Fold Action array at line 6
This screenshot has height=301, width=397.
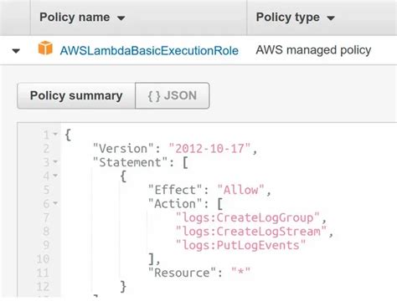tap(55, 203)
